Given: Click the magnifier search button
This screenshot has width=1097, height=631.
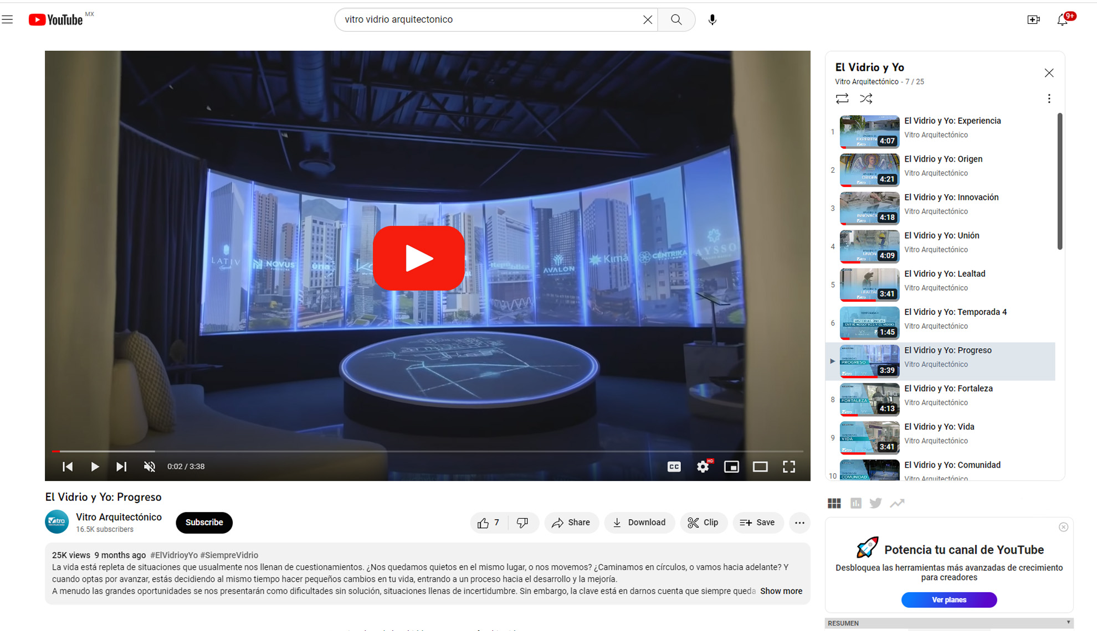Looking at the screenshot, I should (x=676, y=20).
